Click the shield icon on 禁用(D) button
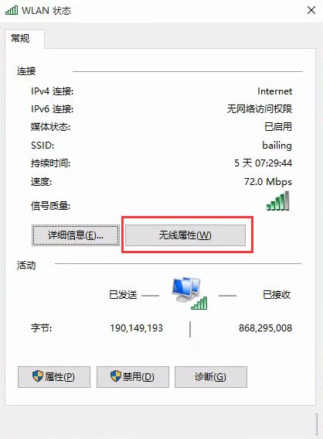323x439 pixels. coord(116,376)
